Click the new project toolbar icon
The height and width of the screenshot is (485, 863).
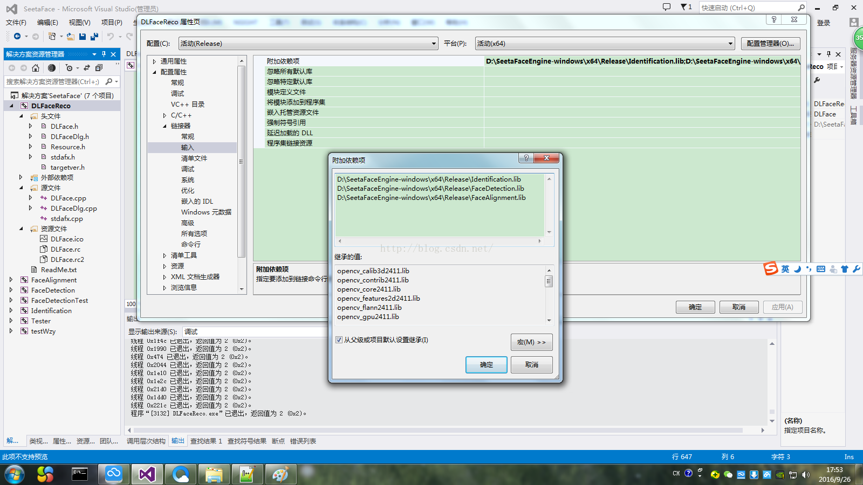(x=52, y=36)
